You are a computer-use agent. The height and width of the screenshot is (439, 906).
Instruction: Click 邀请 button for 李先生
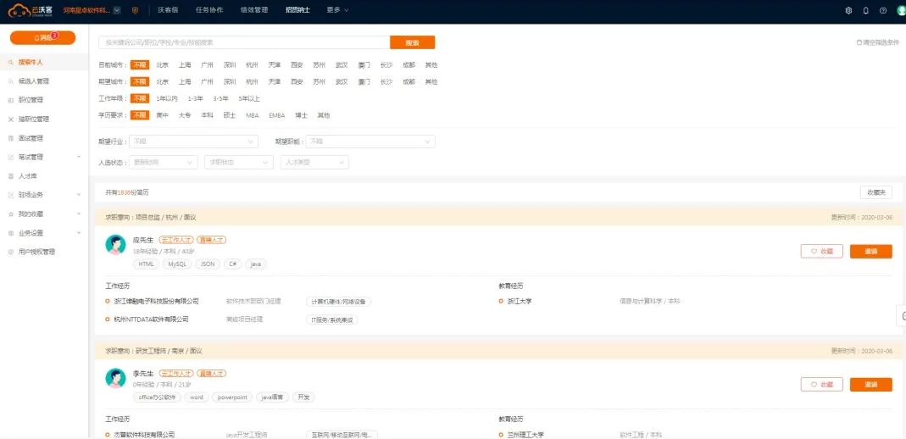tap(870, 385)
